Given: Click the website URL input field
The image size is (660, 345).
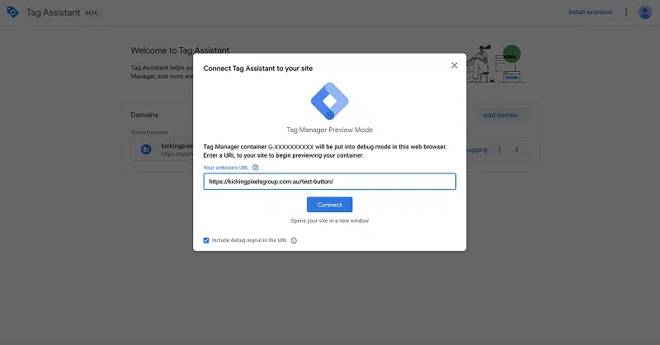Looking at the screenshot, I should point(329,182).
